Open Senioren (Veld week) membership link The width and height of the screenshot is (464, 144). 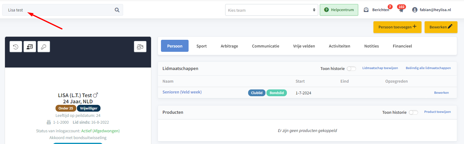(182, 92)
